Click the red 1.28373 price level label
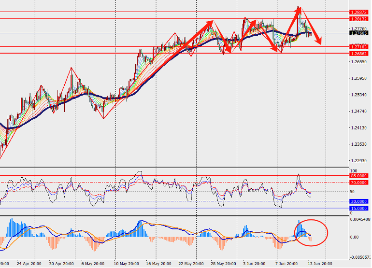This screenshot has height=268, width=372. coord(359,13)
